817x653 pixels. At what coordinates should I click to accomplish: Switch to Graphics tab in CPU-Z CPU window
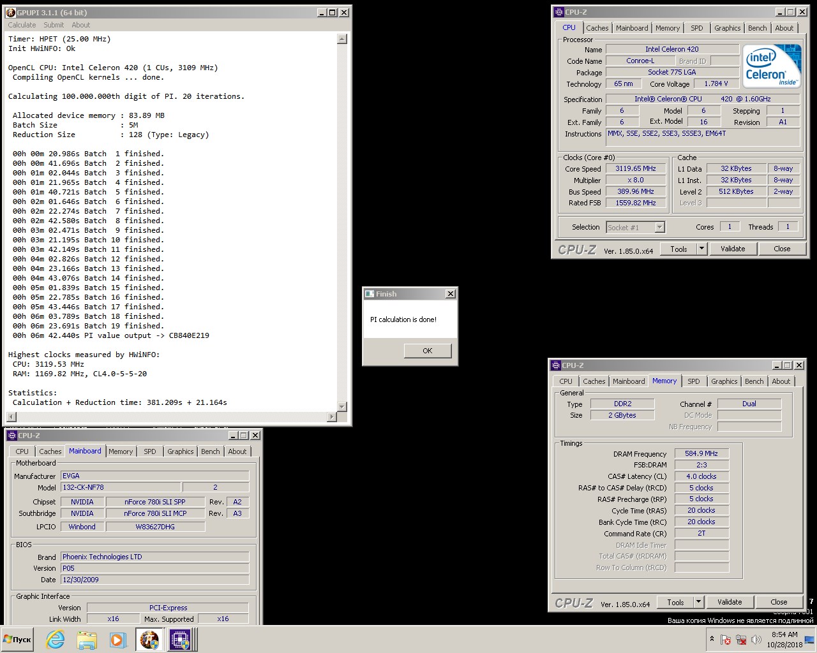728,28
